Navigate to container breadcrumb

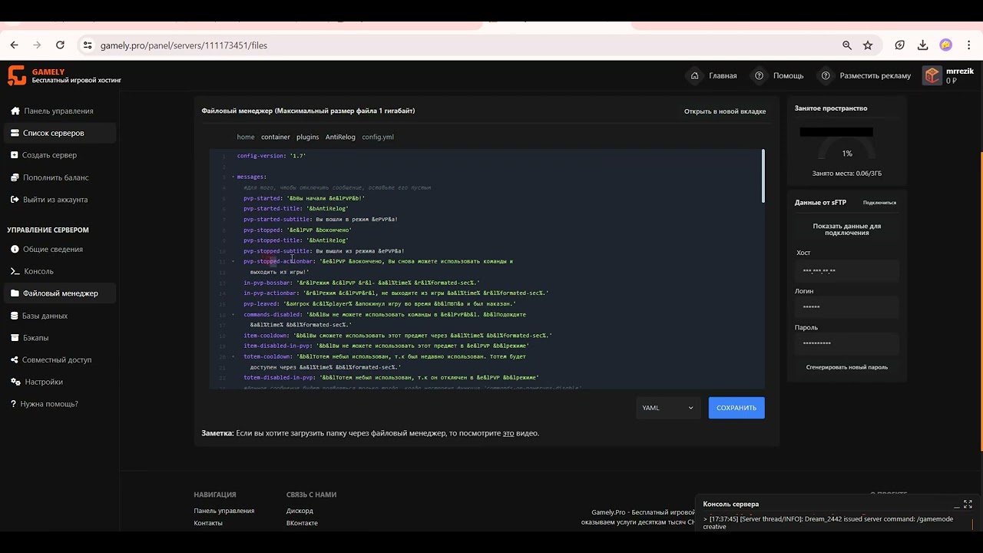click(276, 137)
